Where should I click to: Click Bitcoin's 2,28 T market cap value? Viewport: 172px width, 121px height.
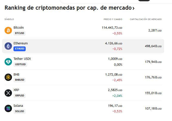155,30
